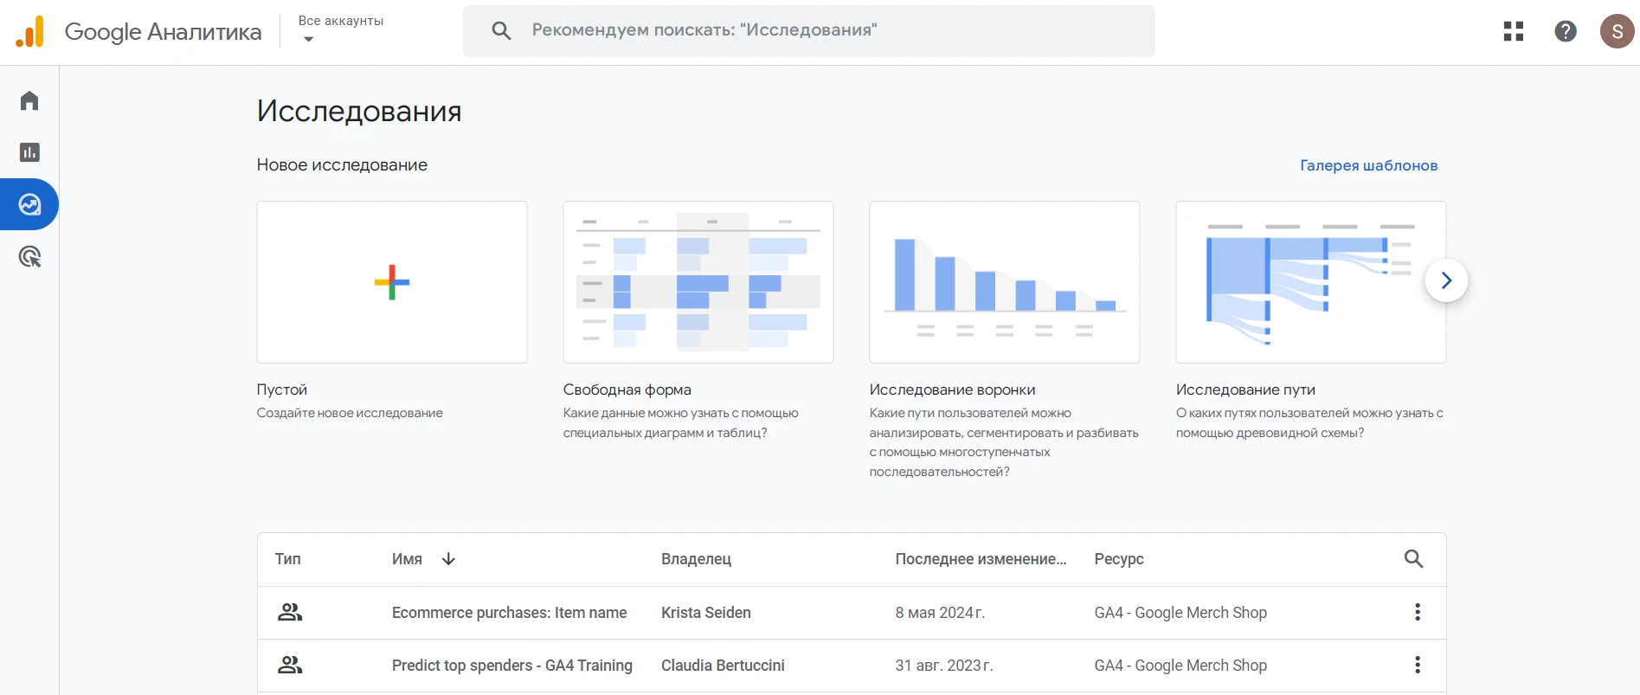This screenshot has height=695, width=1640.
Task: Open the Reports bar chart sidebar icon
Action: point(29,152)
